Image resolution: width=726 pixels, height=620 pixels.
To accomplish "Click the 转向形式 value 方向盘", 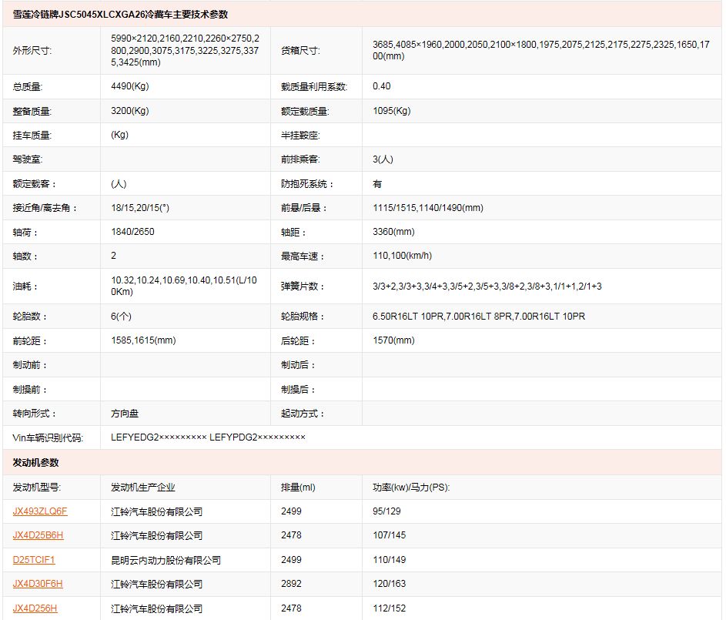I will point(125,414).
